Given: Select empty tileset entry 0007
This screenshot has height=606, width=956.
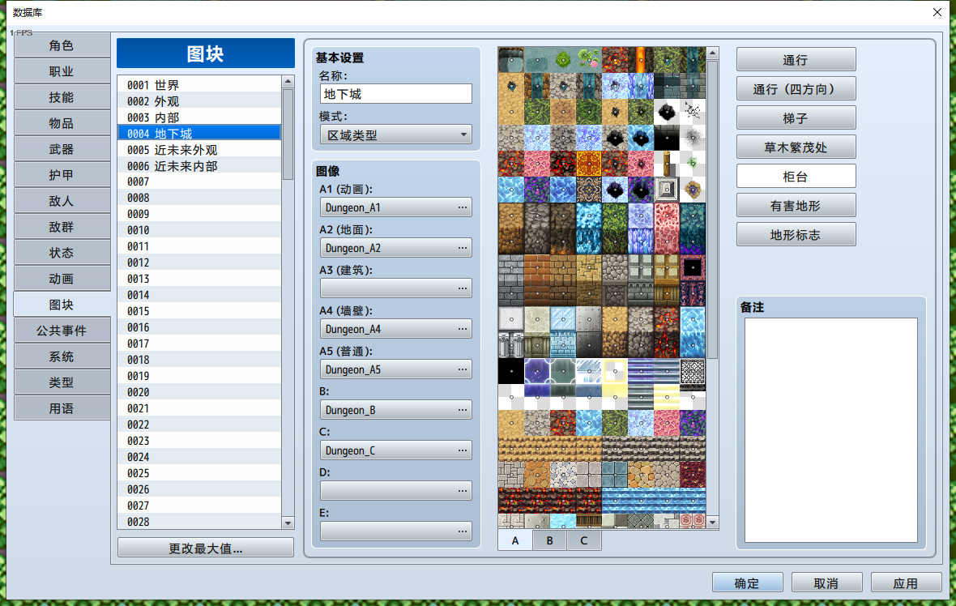Looking at the screenshot, I should [198, 181].
